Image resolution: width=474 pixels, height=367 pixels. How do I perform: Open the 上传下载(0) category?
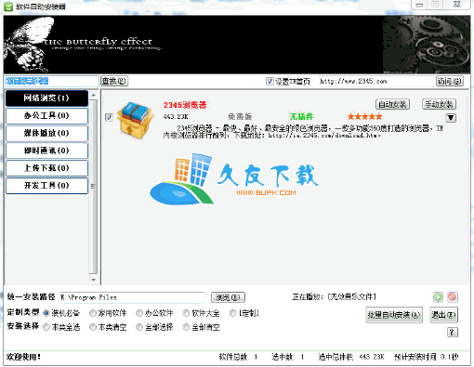pos(46,168)
